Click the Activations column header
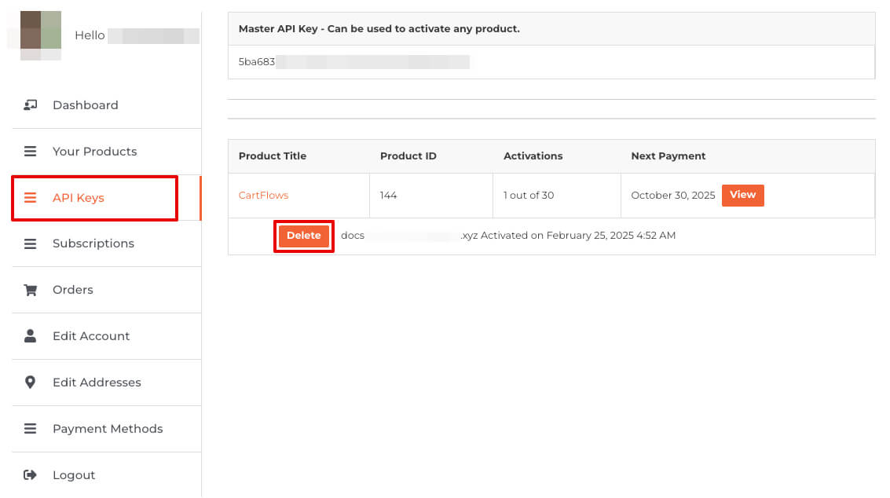Viewport: 890px width, 498px height. (533, 156)
